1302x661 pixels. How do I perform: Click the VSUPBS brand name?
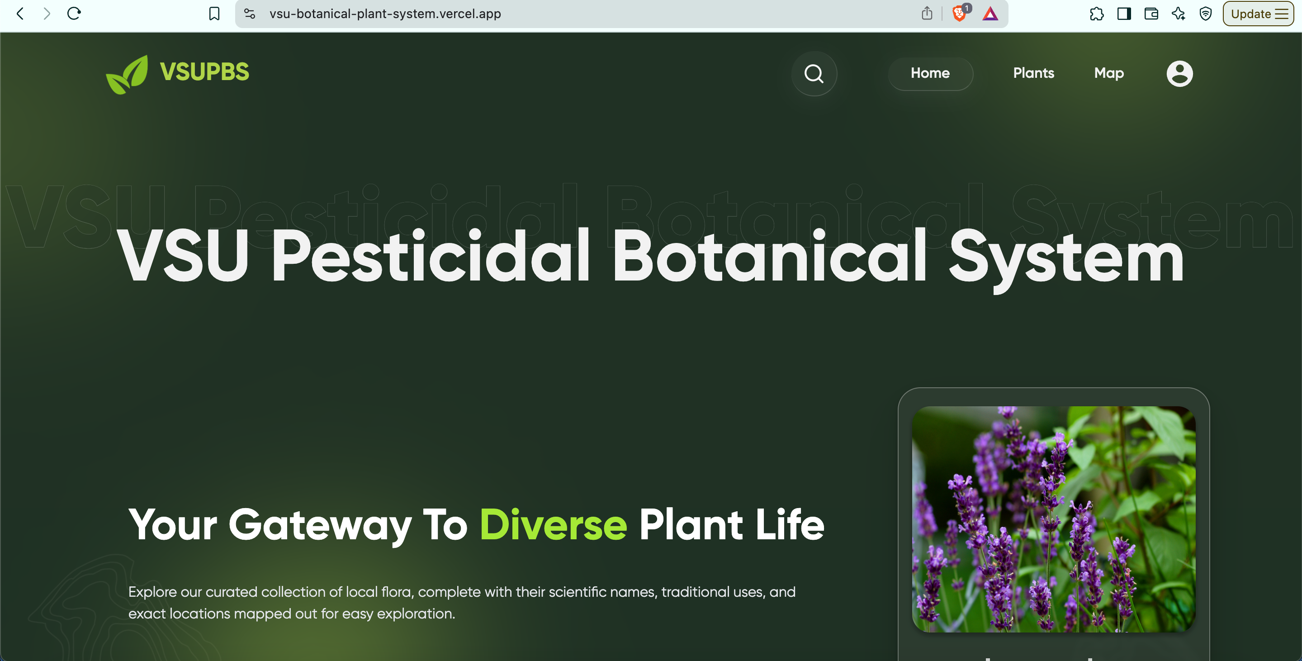(205, 72)
